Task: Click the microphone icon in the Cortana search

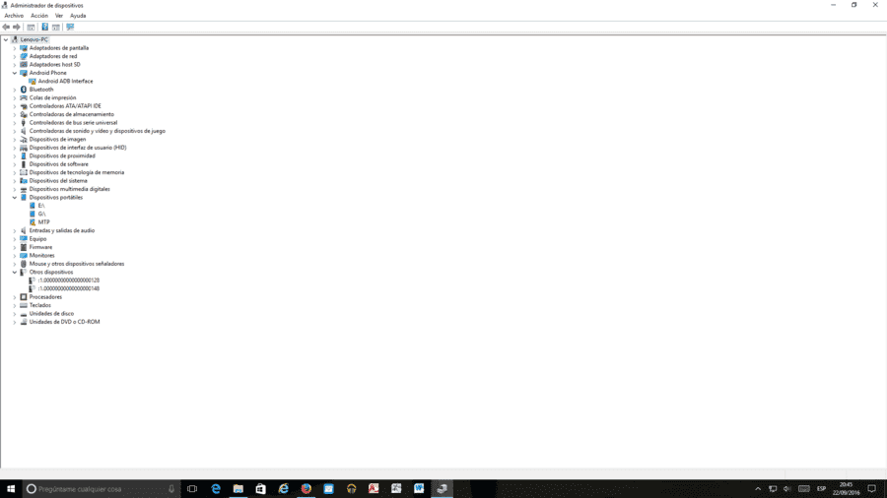Action: pyautogui.click(x=171, y=489)
